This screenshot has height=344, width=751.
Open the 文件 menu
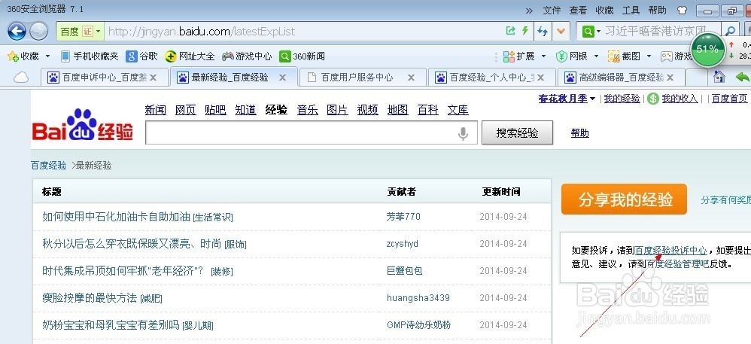pyautogui.click(x=552, y=11)
